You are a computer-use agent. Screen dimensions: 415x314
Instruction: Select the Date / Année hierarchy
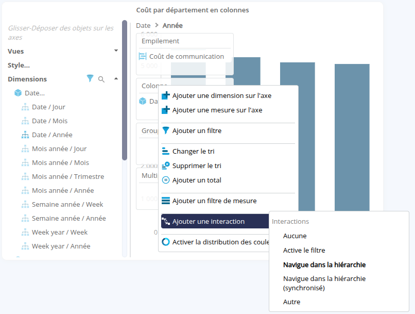point(52,135)
